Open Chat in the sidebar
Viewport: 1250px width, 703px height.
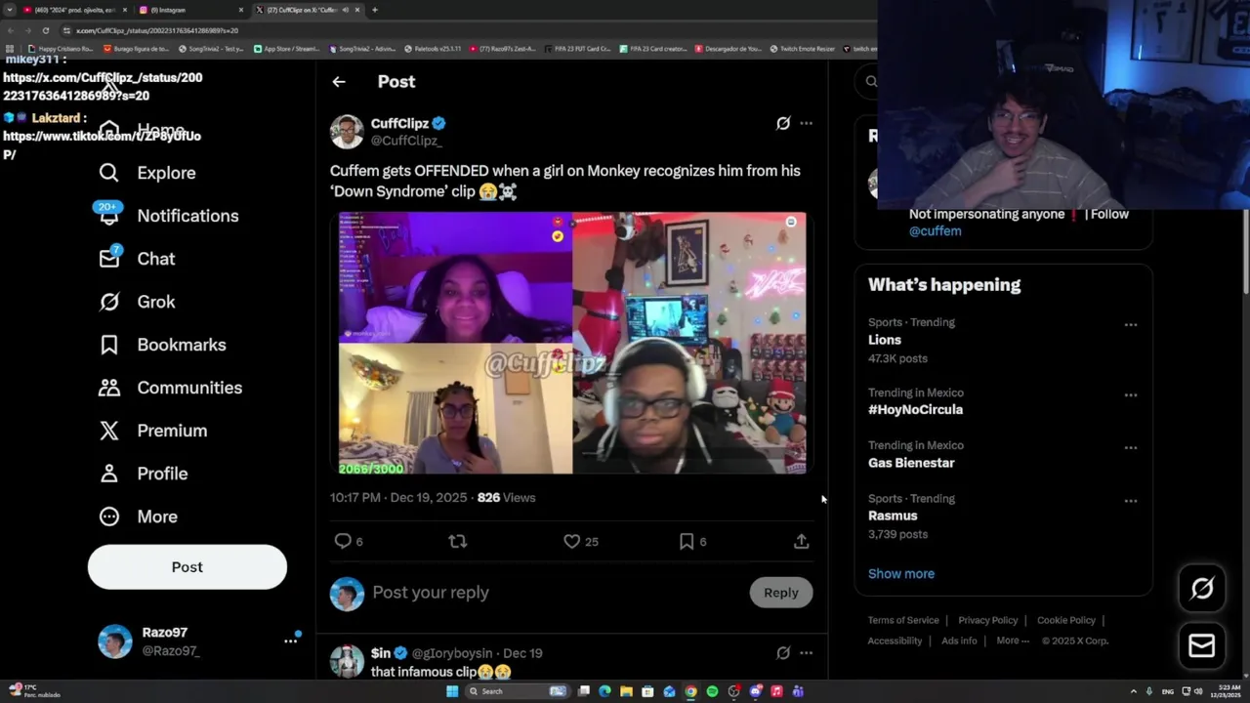tap(137, 259)
